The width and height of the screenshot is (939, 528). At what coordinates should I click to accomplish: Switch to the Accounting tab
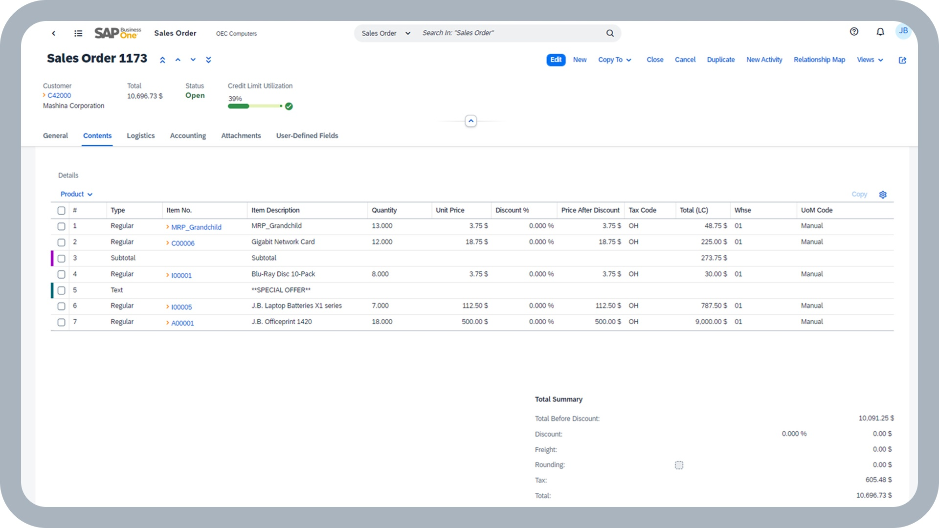[188, 135]
